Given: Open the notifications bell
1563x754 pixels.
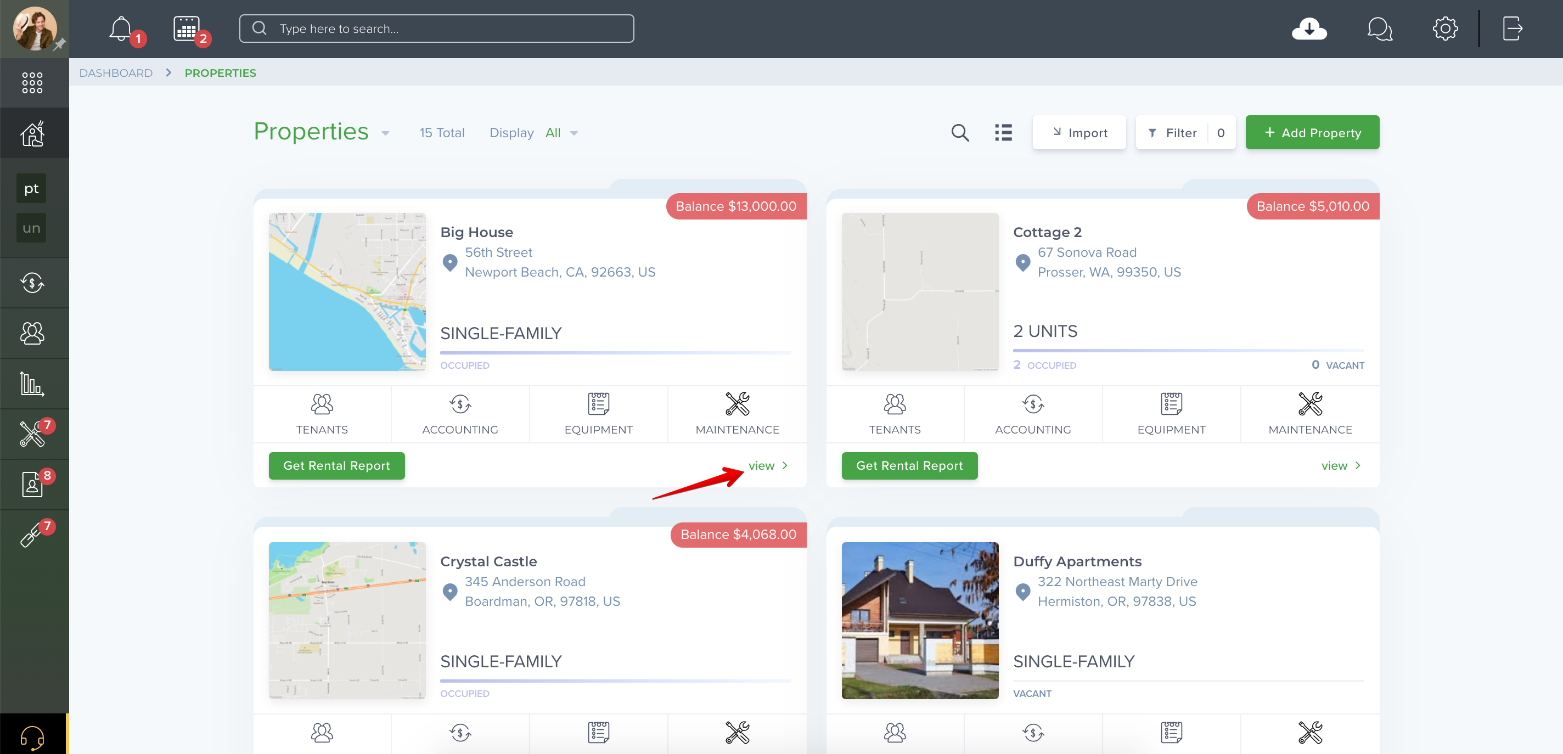Looking at the screenshot, I should [121, 29].
